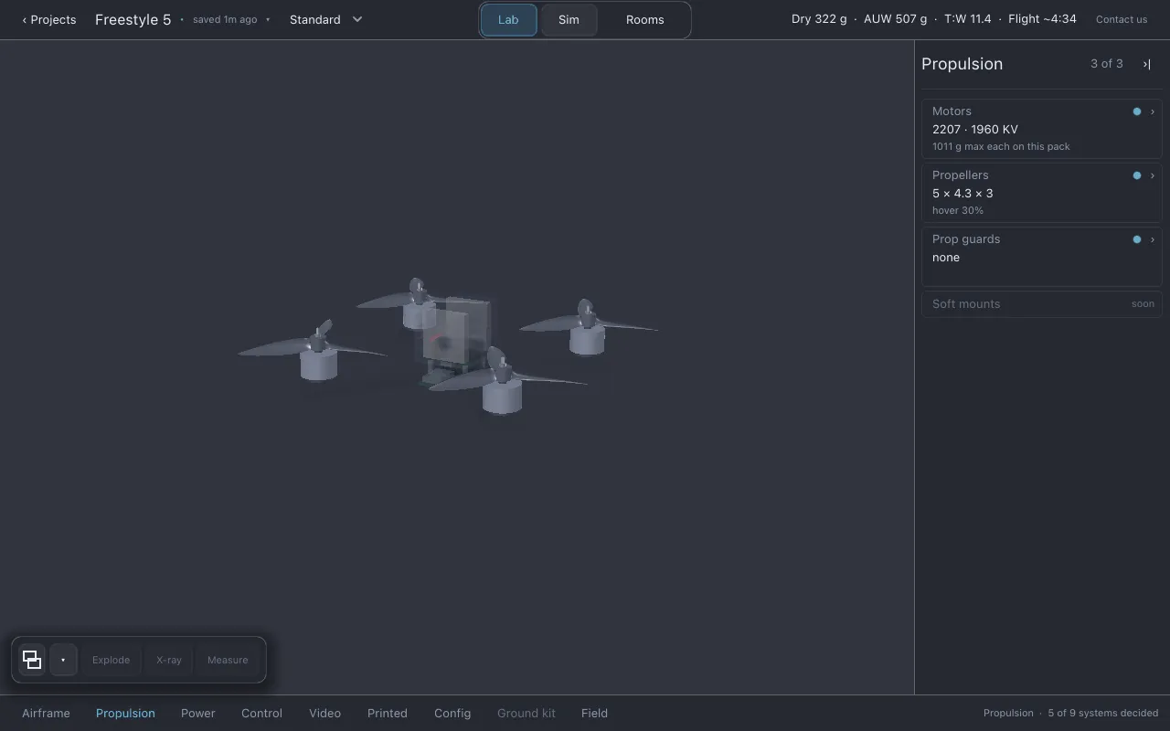Click the drone model in the viewport
1170x731 pixels.
pyautogui.click(x=448, y=346)
